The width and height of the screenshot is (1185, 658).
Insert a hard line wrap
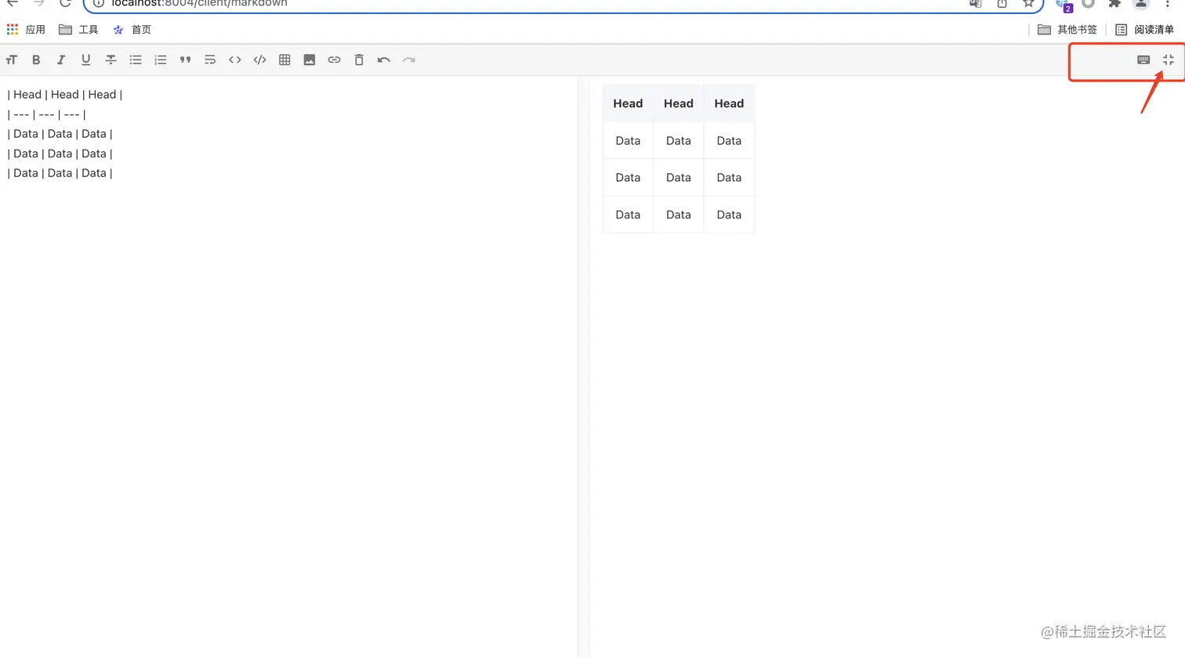(x=210, y=60)
